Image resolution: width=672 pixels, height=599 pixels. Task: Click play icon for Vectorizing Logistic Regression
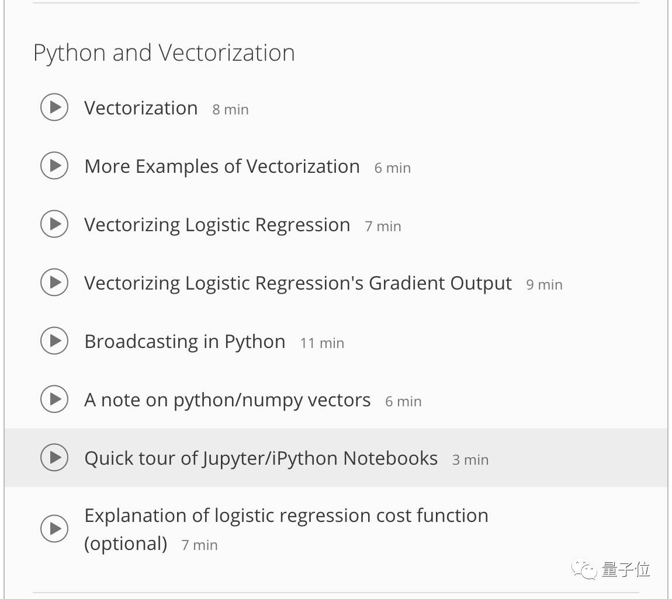click(x=54, y=224)
